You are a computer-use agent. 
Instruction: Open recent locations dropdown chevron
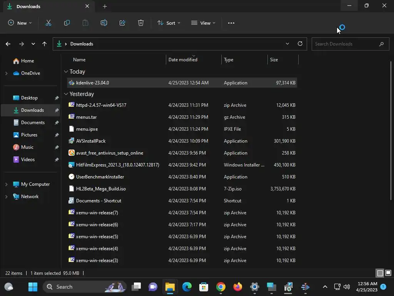click(33, 44)
